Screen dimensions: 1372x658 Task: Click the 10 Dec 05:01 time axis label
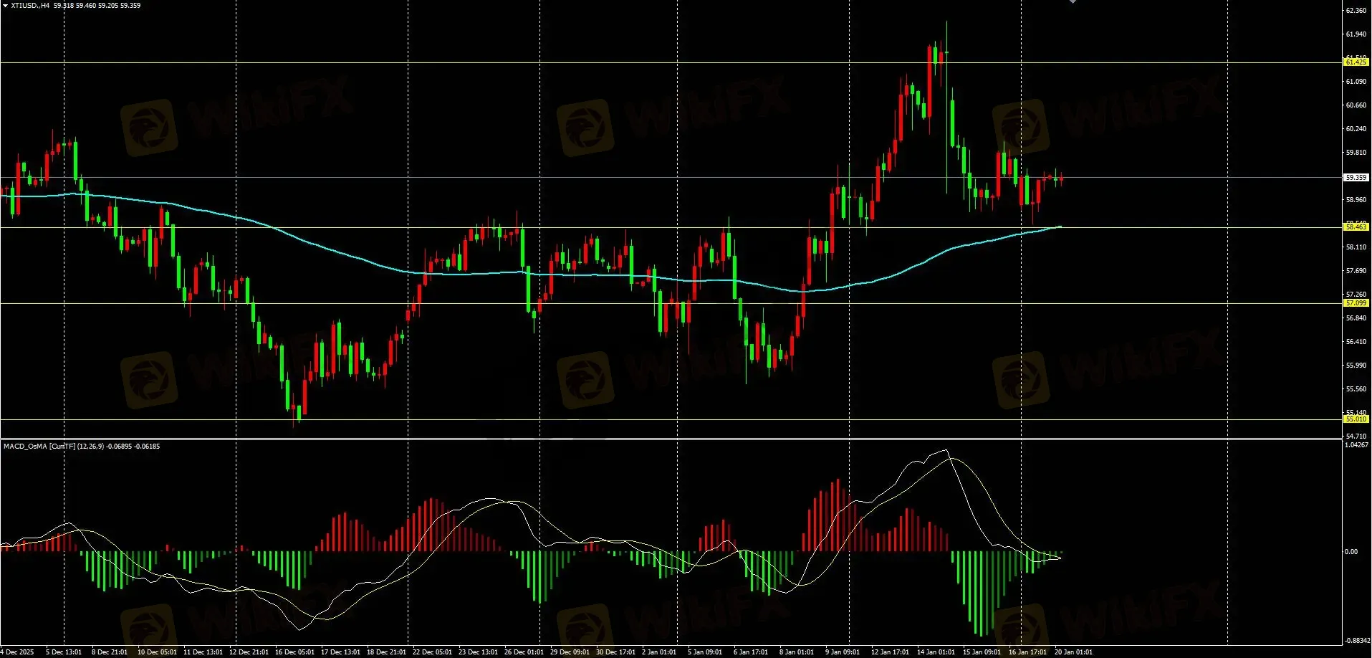click(x=157, y=652)
